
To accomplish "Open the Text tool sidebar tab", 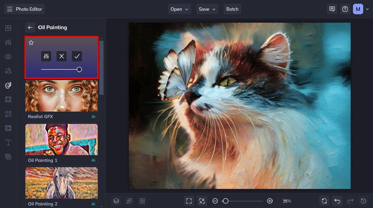I will click(x=8, y=142).
